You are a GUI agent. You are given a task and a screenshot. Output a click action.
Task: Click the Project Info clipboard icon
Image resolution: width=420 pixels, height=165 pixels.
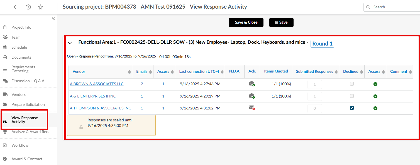5,27
